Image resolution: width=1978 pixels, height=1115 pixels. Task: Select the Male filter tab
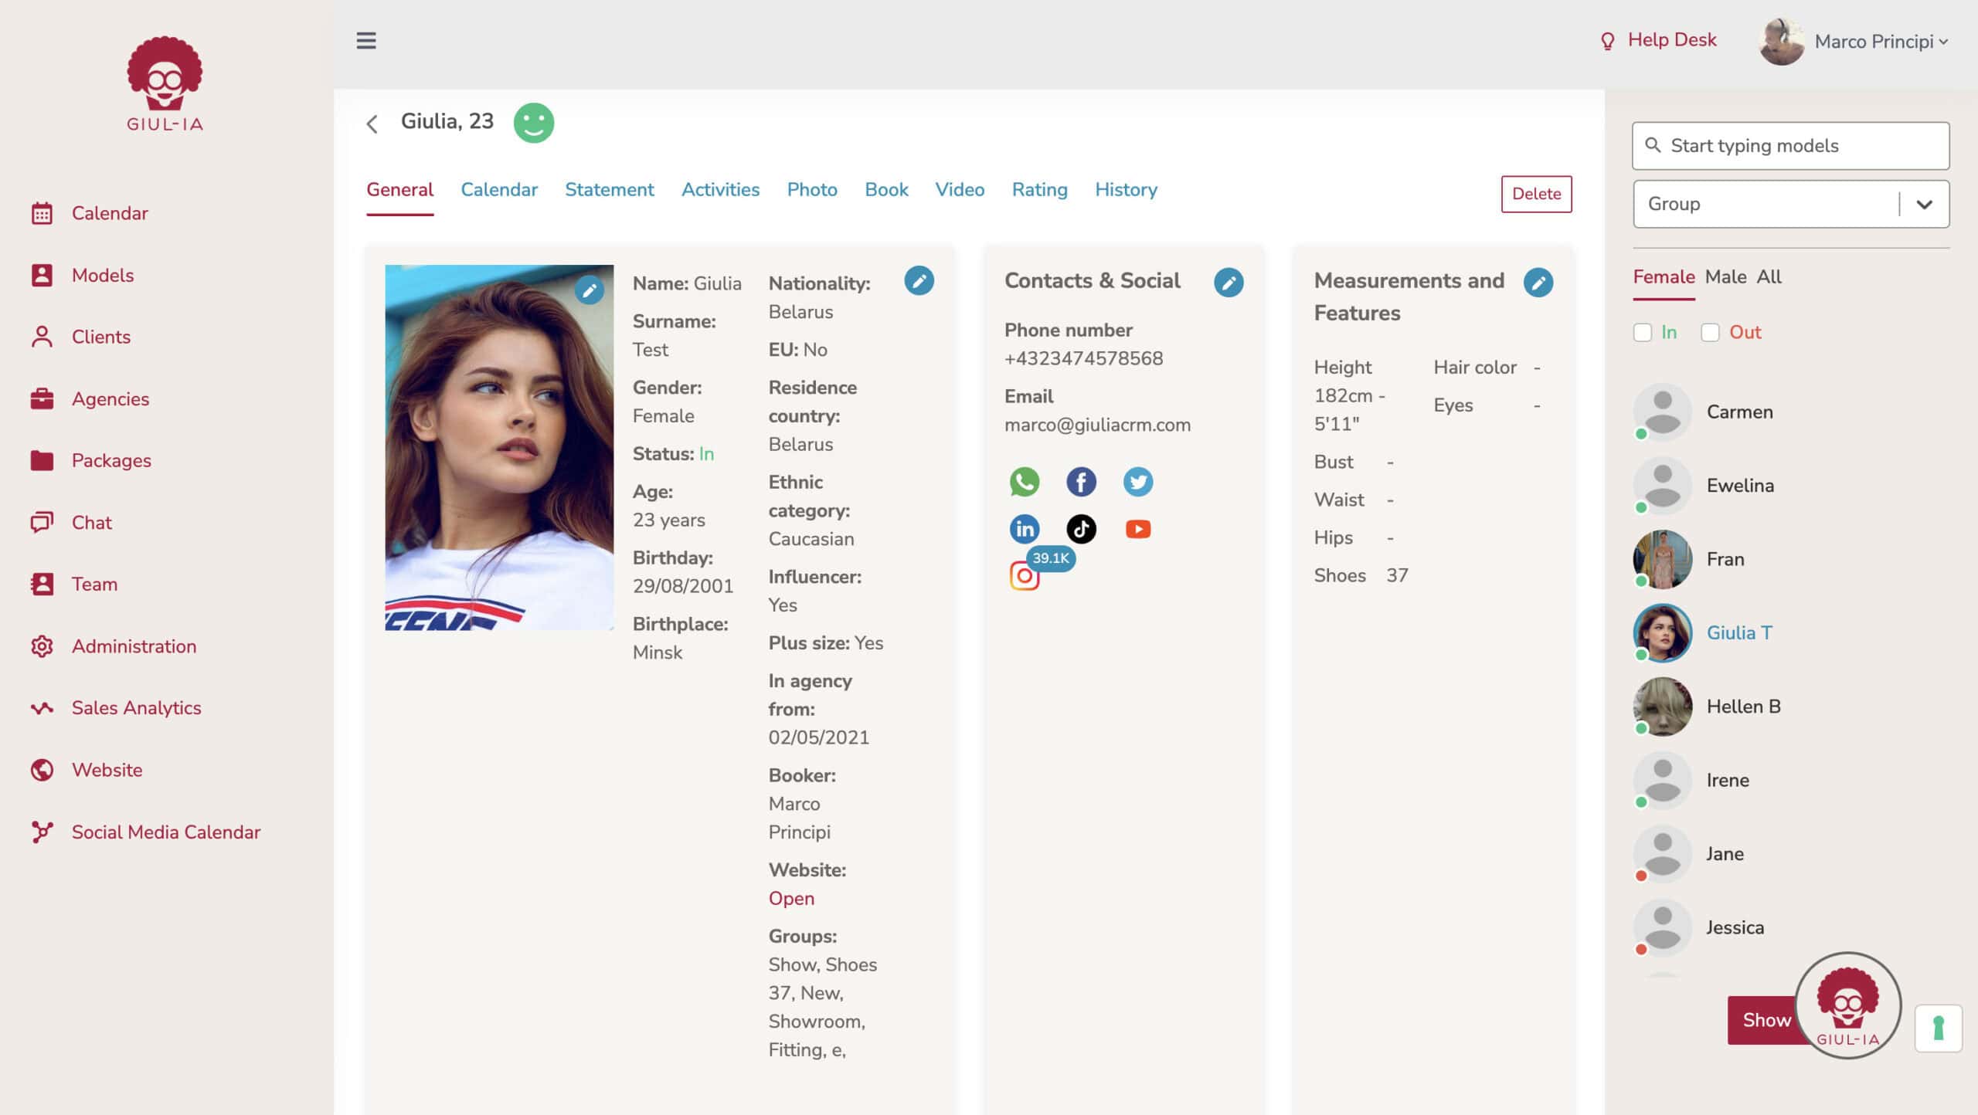tap(1725, 277)
